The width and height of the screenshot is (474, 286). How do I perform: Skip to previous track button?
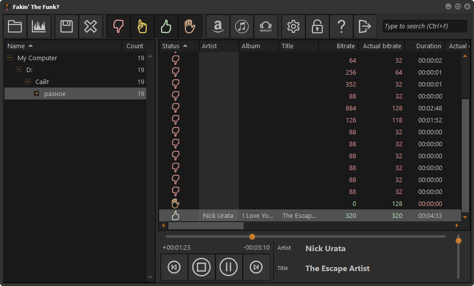(174, 267)
